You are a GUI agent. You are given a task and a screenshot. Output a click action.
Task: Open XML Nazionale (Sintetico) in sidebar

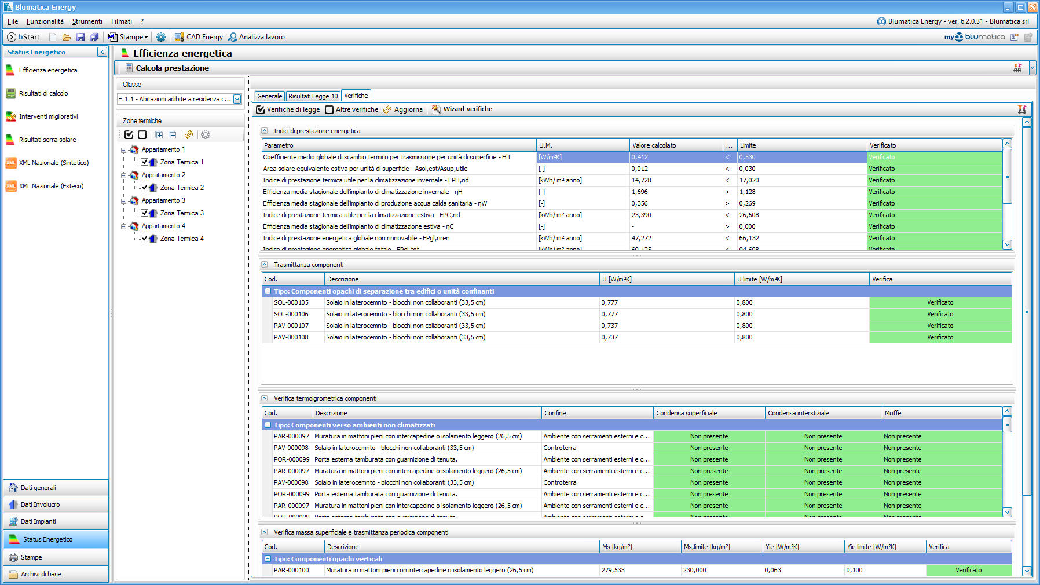tap(53, 163)
